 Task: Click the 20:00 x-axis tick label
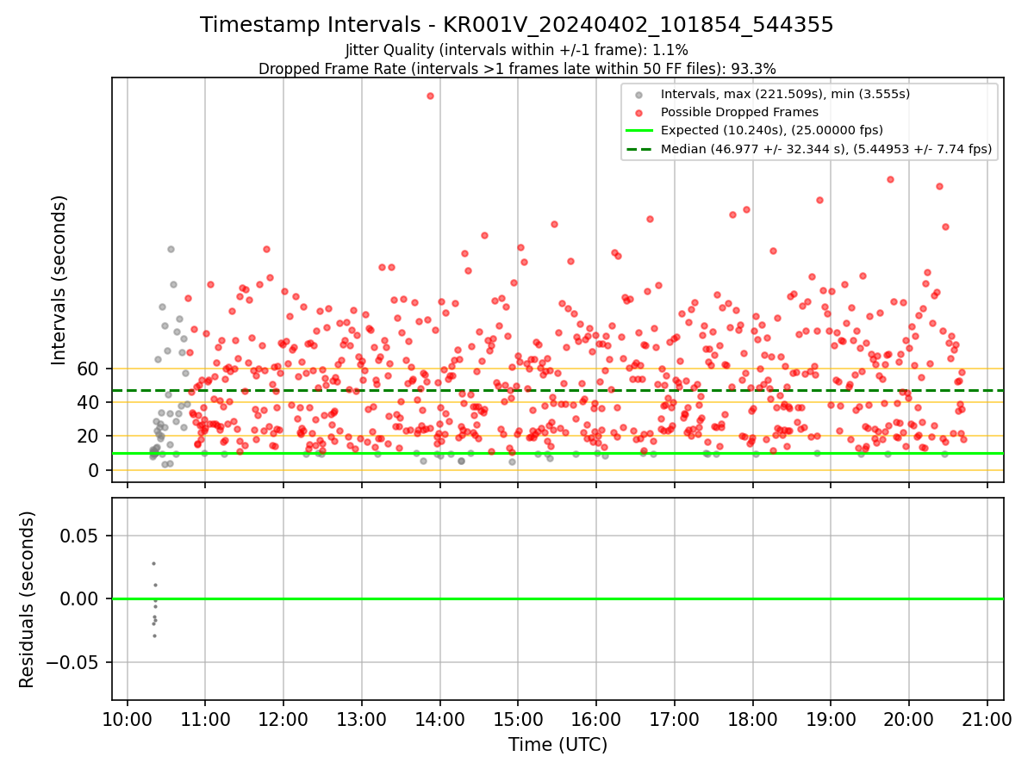click(x=908, y=719)
